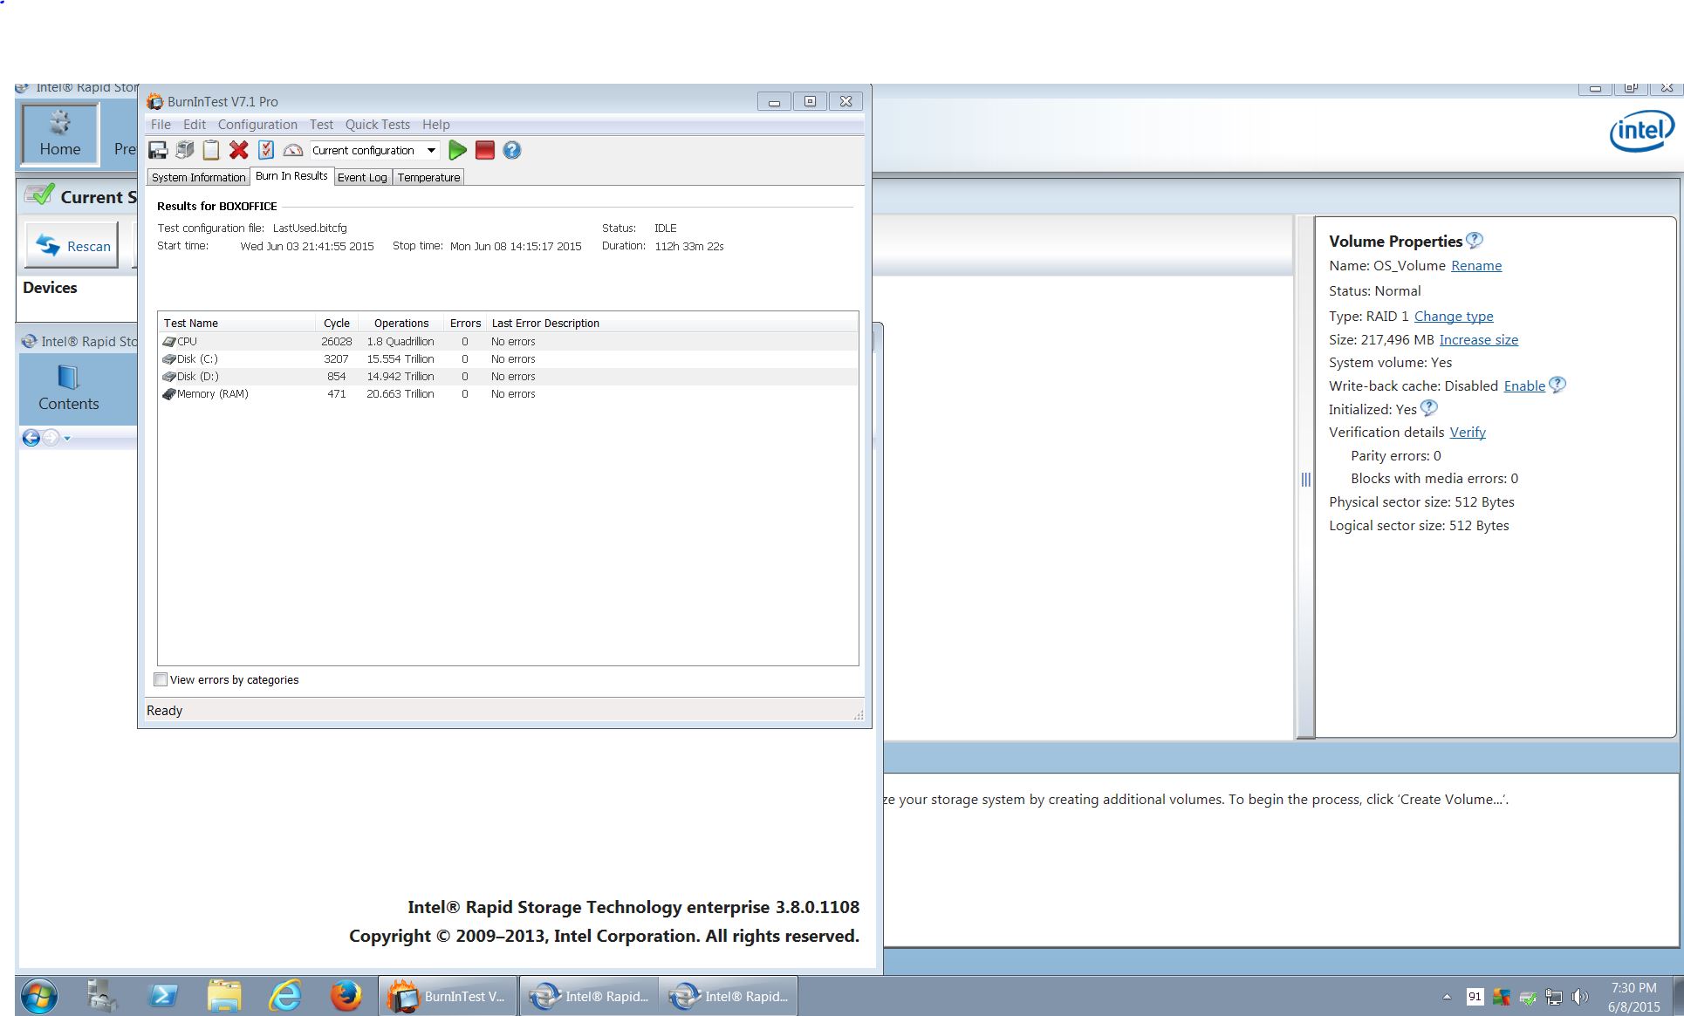Open the File menu in BurnInTest
1684x1016 pixels.
point(161,125)
